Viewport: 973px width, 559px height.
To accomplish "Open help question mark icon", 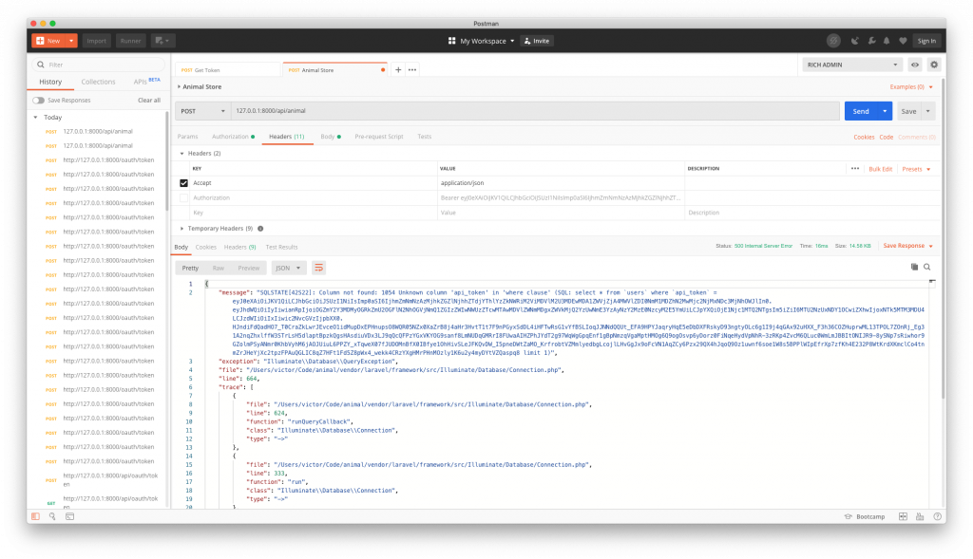I will (x=937, y=516).
